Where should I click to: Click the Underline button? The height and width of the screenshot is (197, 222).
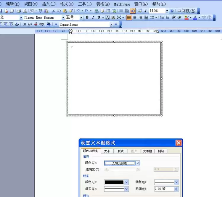click(99, 17)
